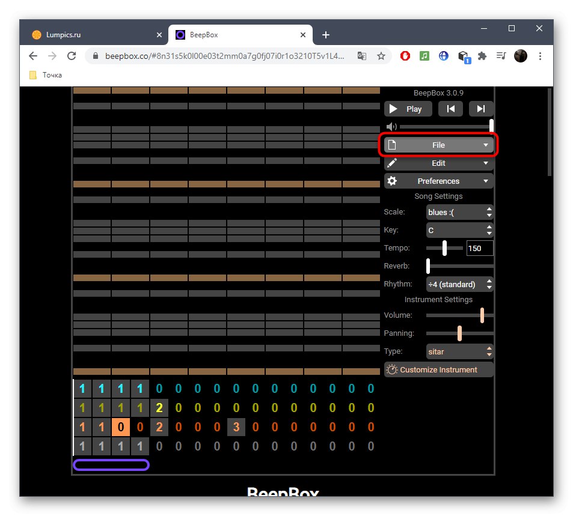Select yellow channel pattern 2 box
This screenshot has width=573, height=516.
(159, 407)
